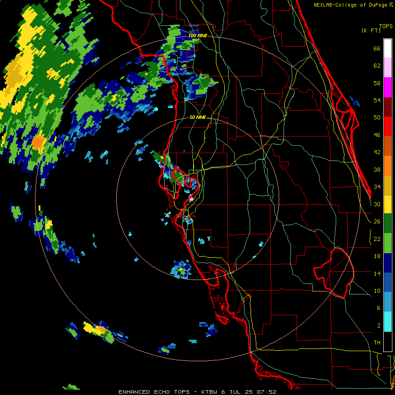395x395 pixels.
Task: Click the legend value '22'
Action: coord(377,239)
